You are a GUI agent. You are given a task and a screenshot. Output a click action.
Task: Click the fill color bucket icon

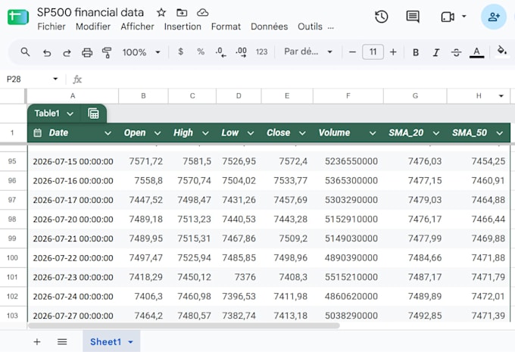[501, 51]
